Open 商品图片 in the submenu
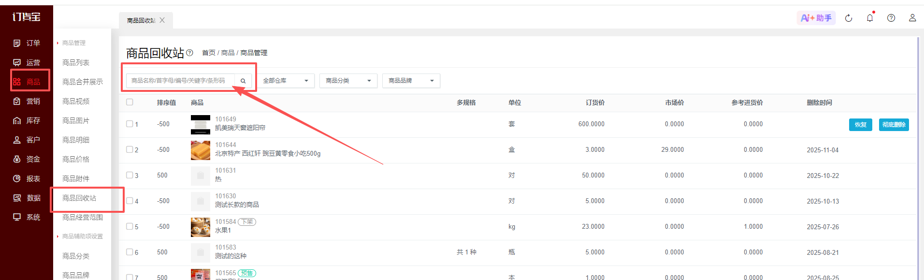Screen dimensions: 924x280 [76, 120]
